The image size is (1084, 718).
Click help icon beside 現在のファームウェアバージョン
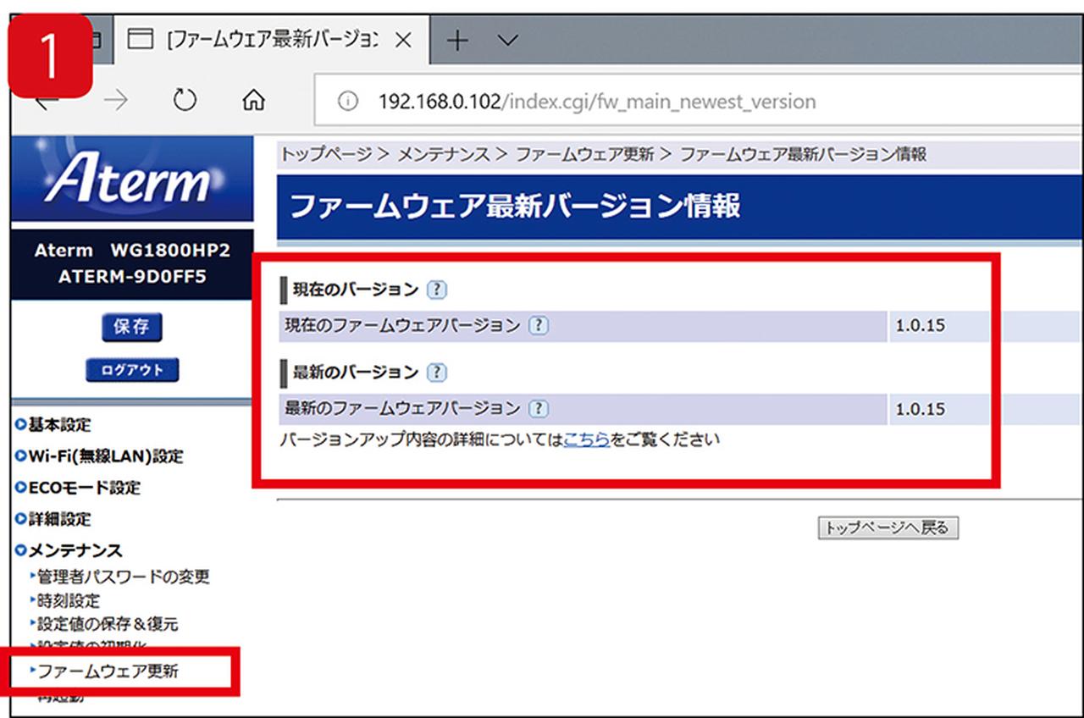pyautogui.click(x=538, y=325)
